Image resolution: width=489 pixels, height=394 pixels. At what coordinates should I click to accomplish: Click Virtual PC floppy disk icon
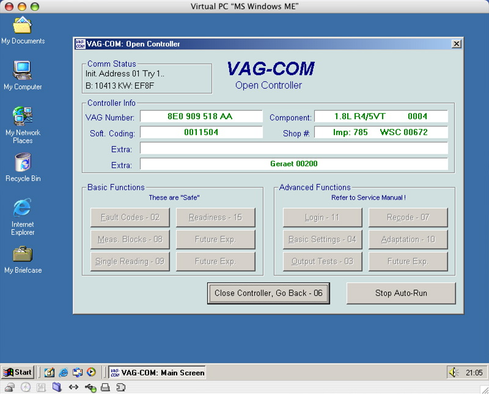pos(41,387)
